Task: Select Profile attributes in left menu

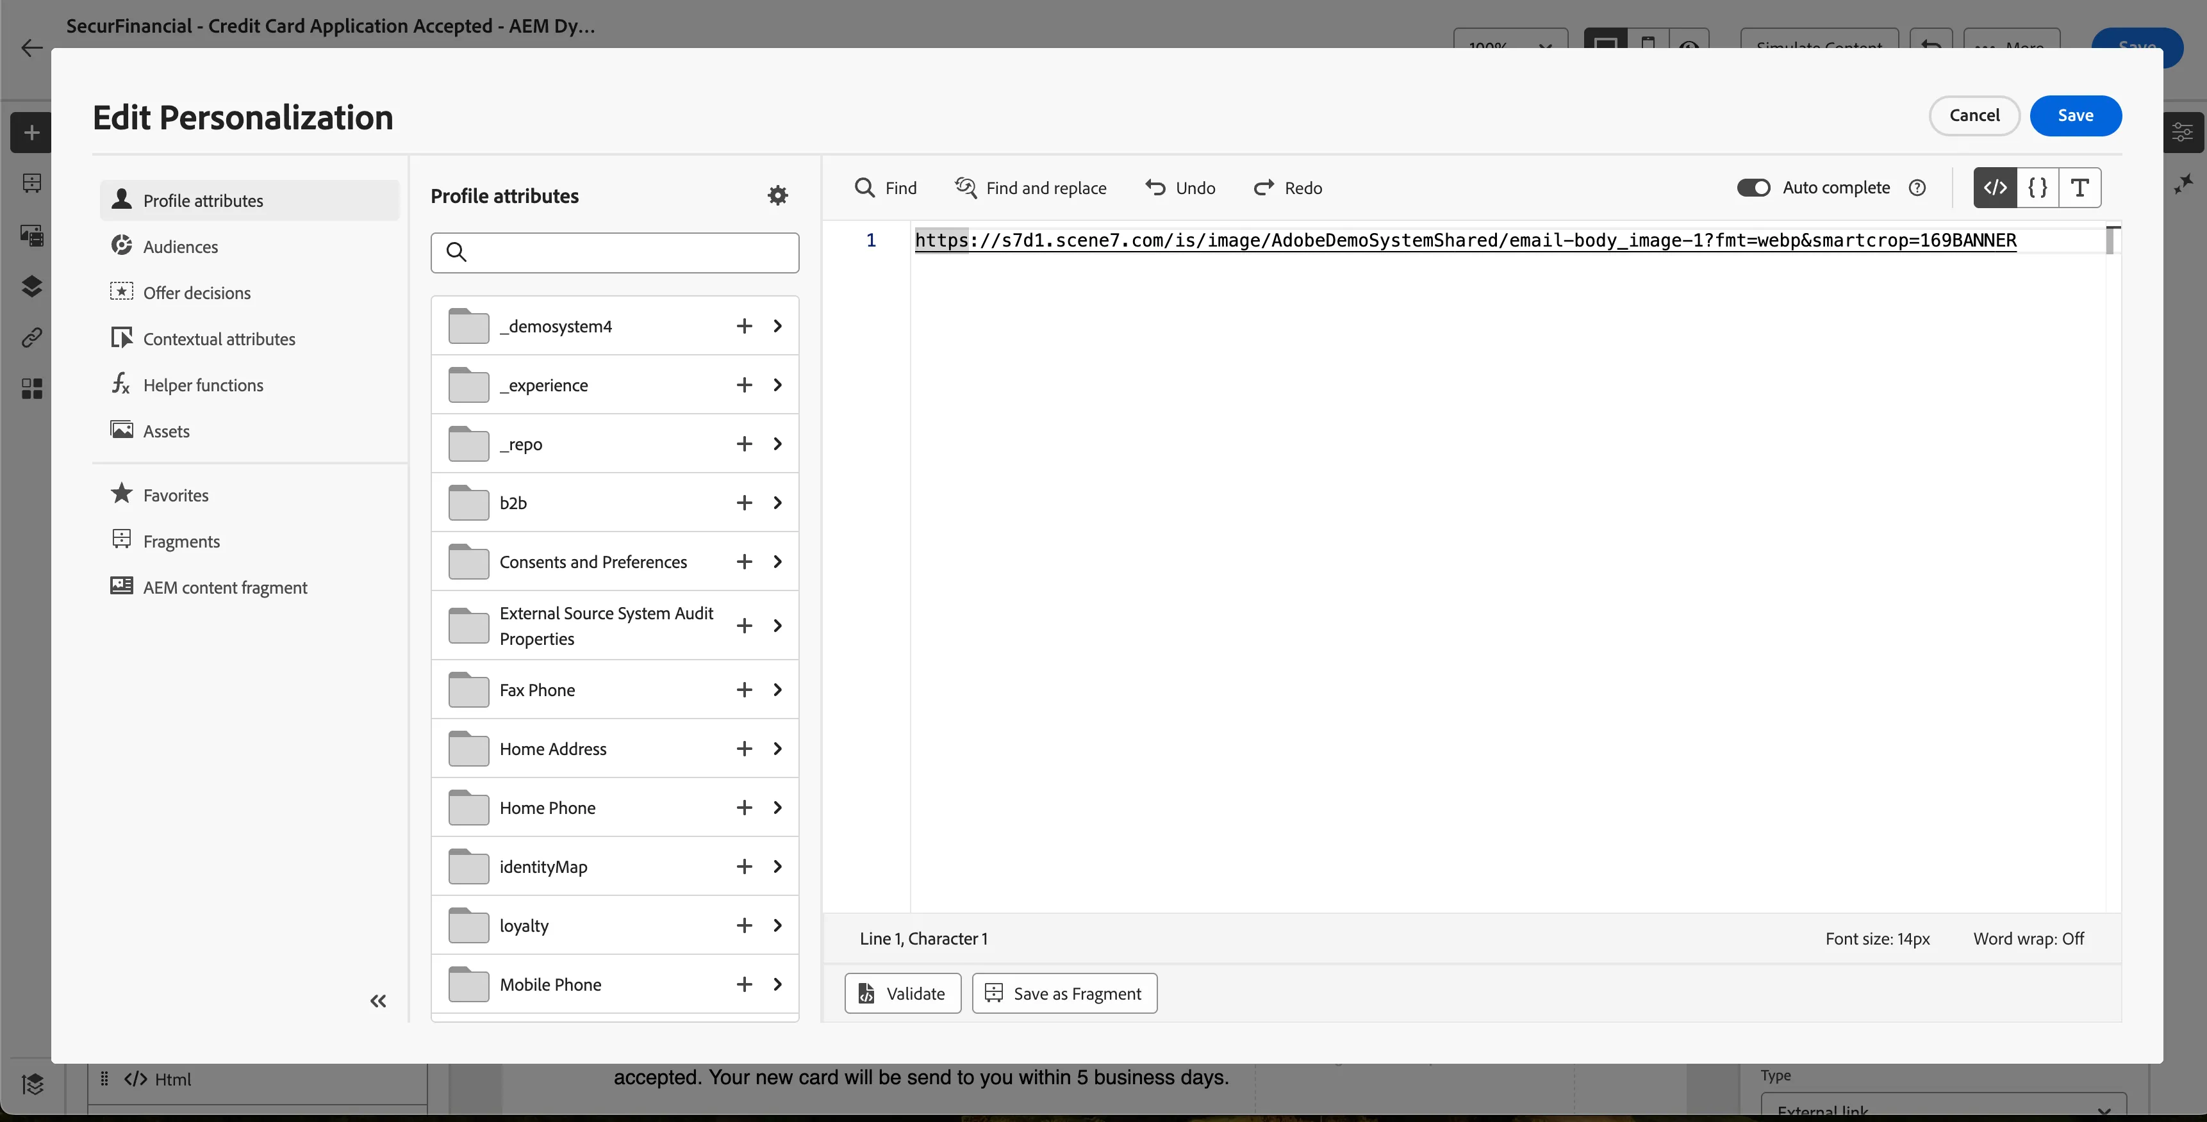Action: pyautogui.click(x=249, y=200)
